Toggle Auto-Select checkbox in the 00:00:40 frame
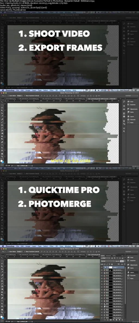Viewport: 139px width, 323px height. (8, 251)
